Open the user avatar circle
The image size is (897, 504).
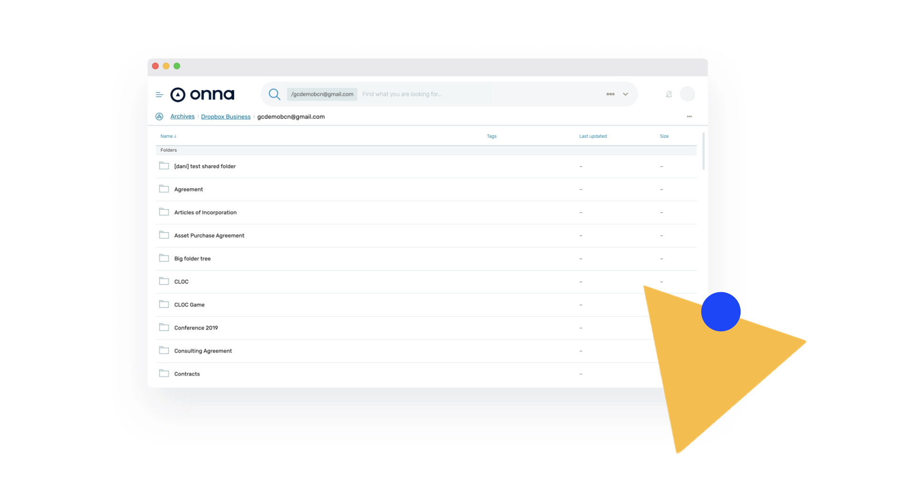(x=687, y=94)
